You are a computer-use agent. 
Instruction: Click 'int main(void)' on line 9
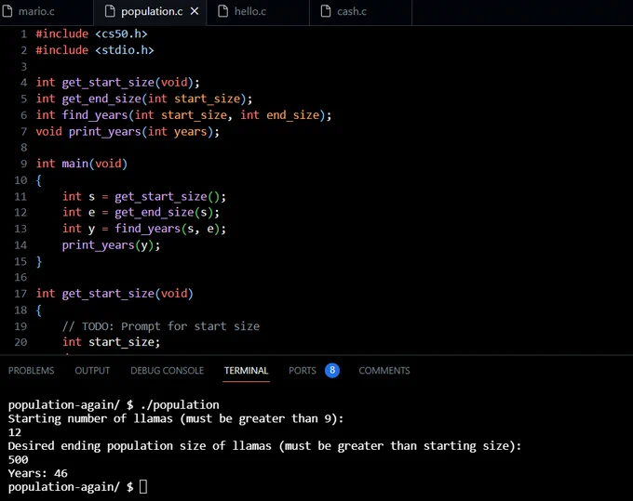point(82,164)
